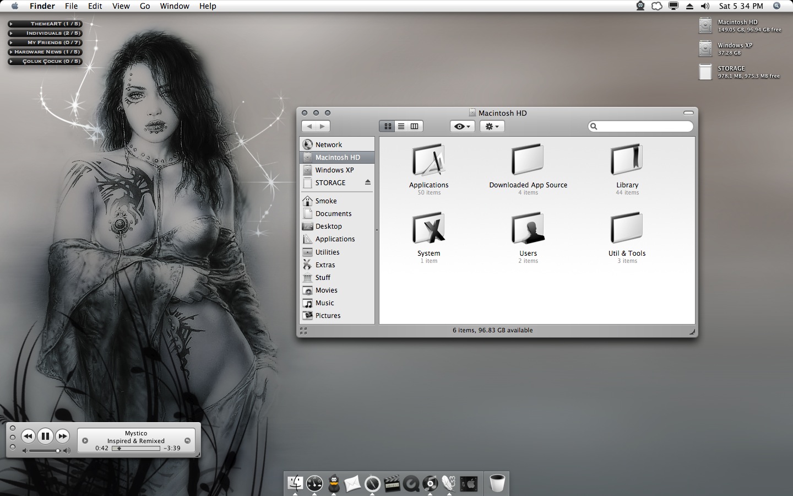The width and height of the screenshot is (793, 496).
Task: Click the Finder search field
Action: [x=640, y=126]
